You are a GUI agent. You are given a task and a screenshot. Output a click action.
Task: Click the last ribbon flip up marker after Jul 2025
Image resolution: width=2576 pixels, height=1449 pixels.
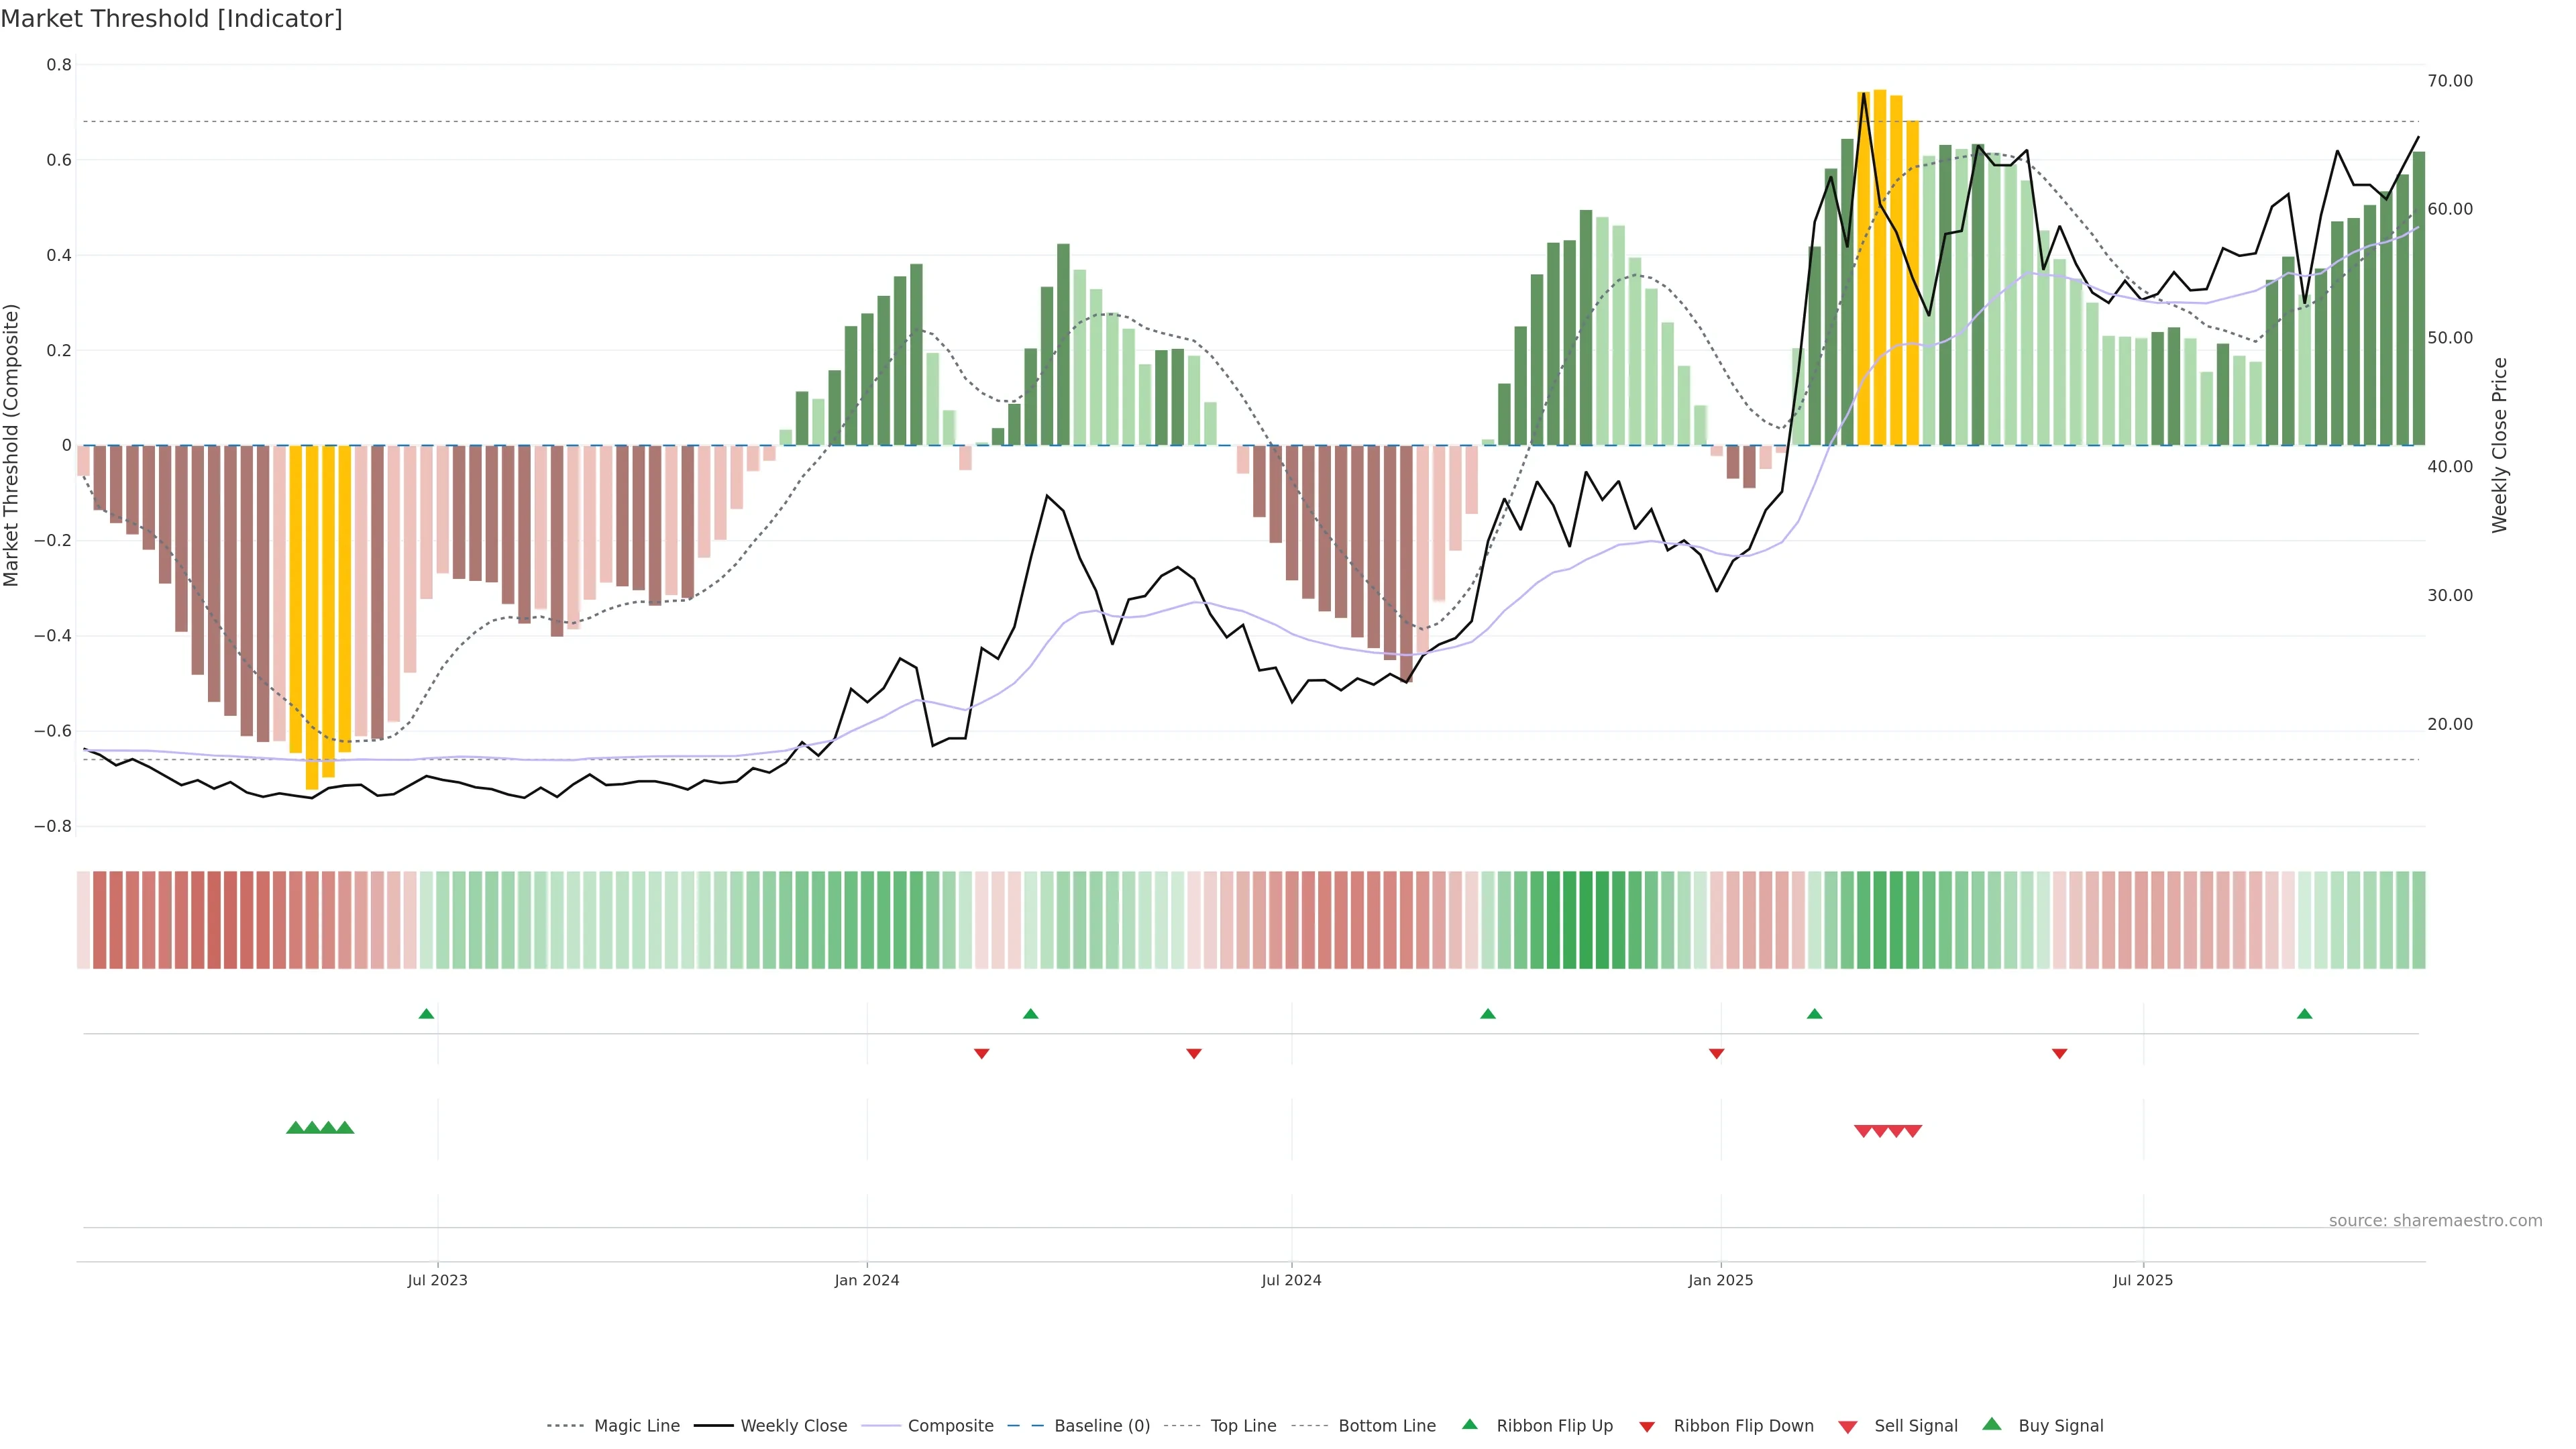coord(2304,1014)
